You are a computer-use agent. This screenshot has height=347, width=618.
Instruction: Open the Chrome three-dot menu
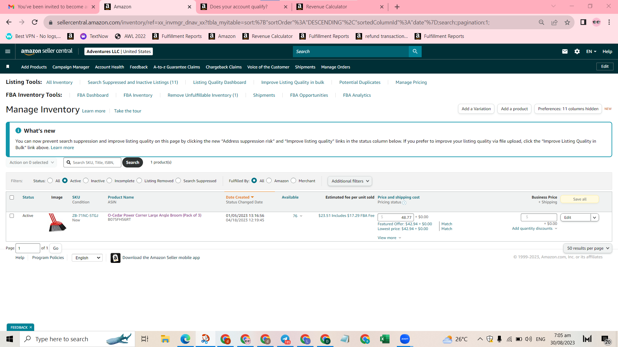click(x=609, y=22)
